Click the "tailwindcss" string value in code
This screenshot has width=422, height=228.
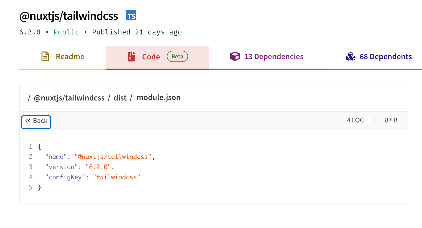117,177
